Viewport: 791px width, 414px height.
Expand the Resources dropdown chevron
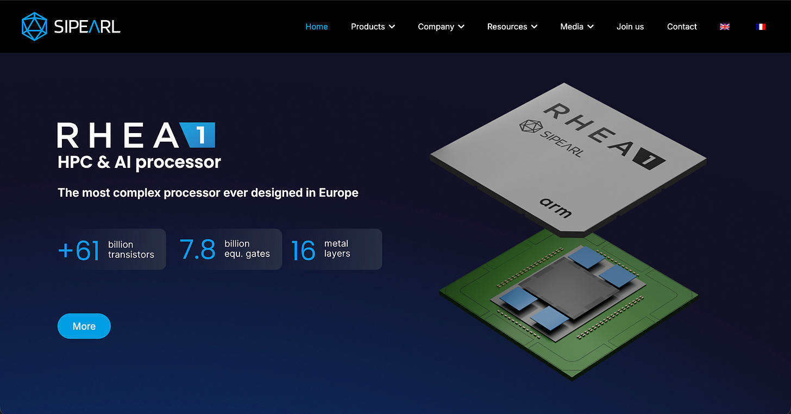[534, 27]
